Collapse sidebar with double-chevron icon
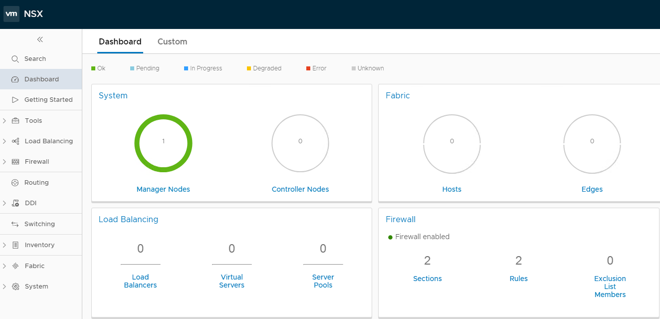The image size is (660, 319). pyautogui.click(x=40, y=39)
